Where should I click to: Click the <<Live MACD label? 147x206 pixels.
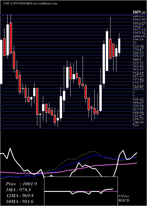(124, 198)
